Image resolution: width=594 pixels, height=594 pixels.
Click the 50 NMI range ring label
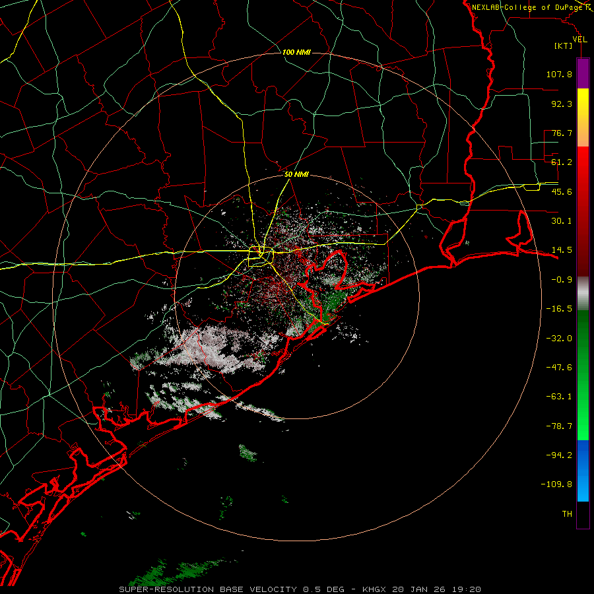(x=296, y=175)
